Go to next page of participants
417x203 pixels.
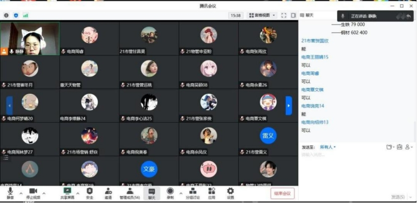pos(288,106)
